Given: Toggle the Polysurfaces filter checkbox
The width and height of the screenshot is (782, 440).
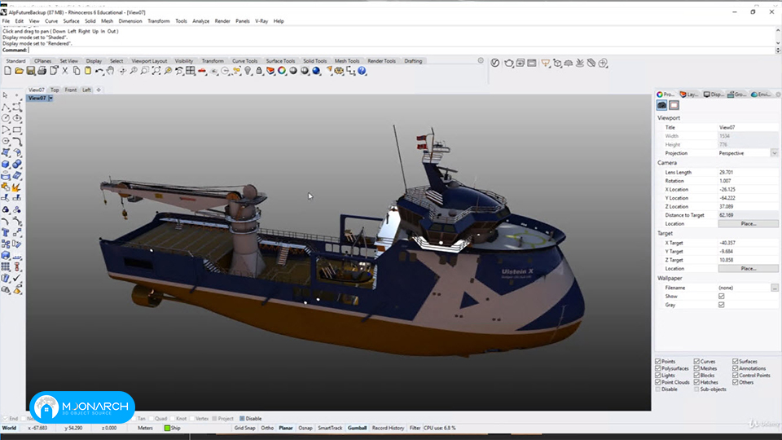Looking at the screenshot, I should pyautogui.click(x=658, y=368).
